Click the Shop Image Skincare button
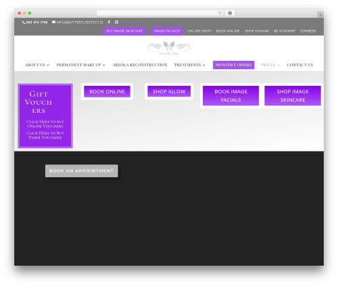This screenshot has height=286, width=338. (x=293, y=95)
